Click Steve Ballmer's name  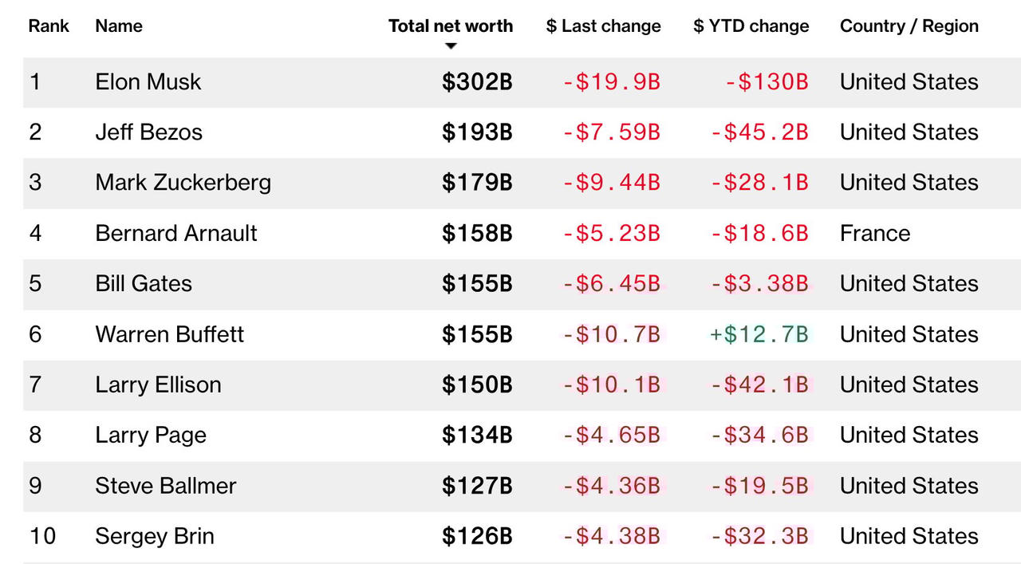(165, 486)
